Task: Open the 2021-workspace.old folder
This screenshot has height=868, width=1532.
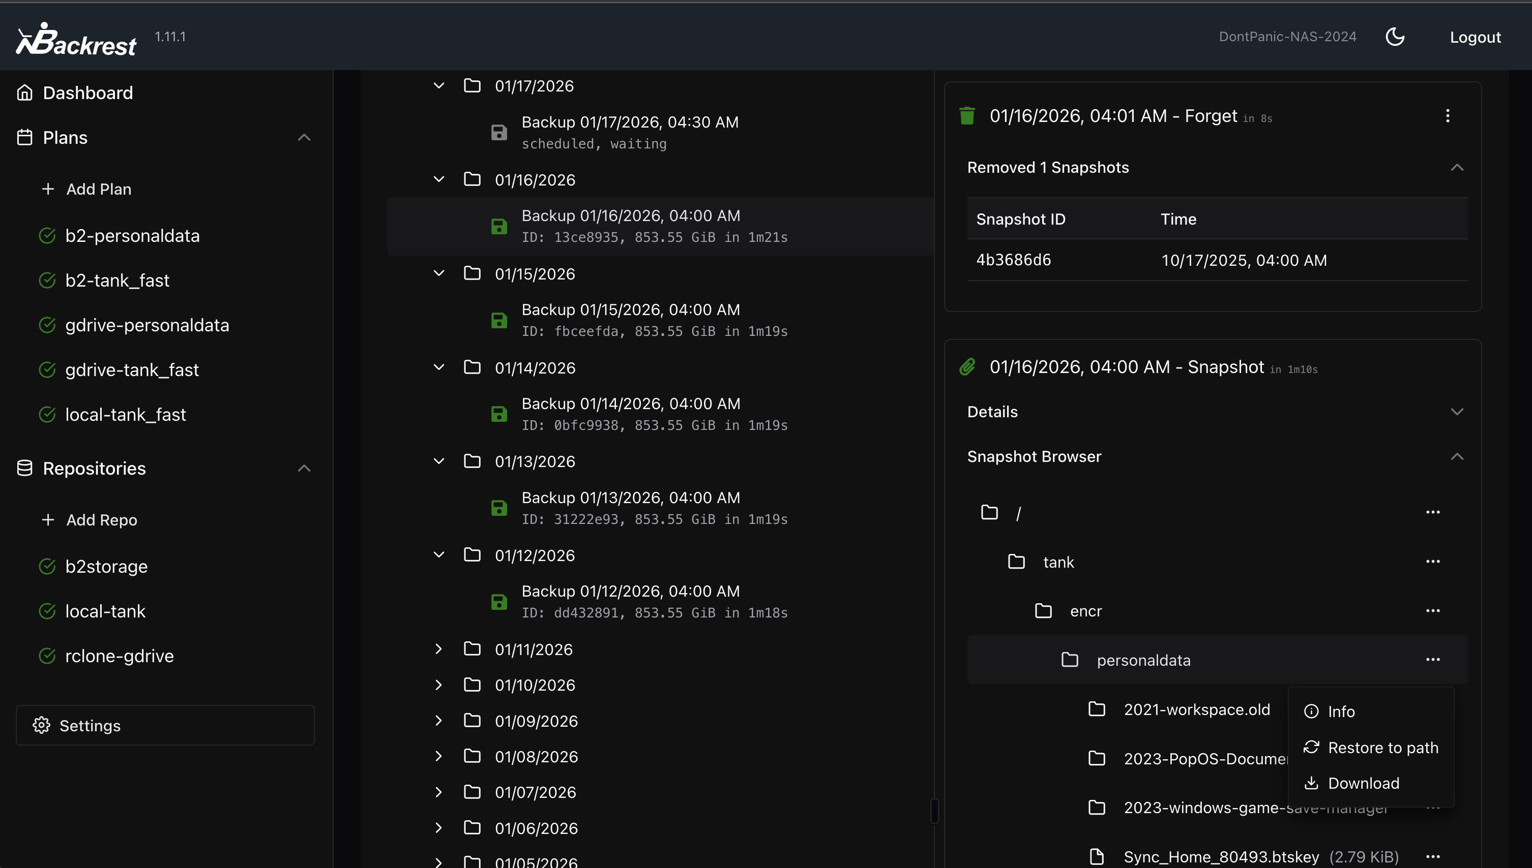Action: (x=1196, y=709)
